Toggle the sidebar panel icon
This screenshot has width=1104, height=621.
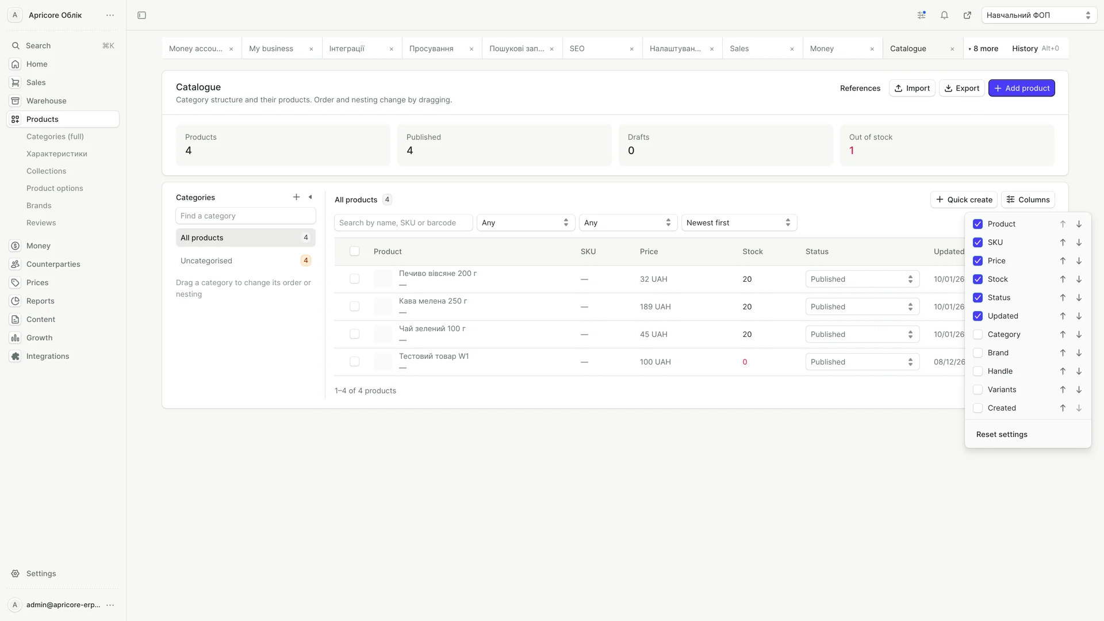141,16
